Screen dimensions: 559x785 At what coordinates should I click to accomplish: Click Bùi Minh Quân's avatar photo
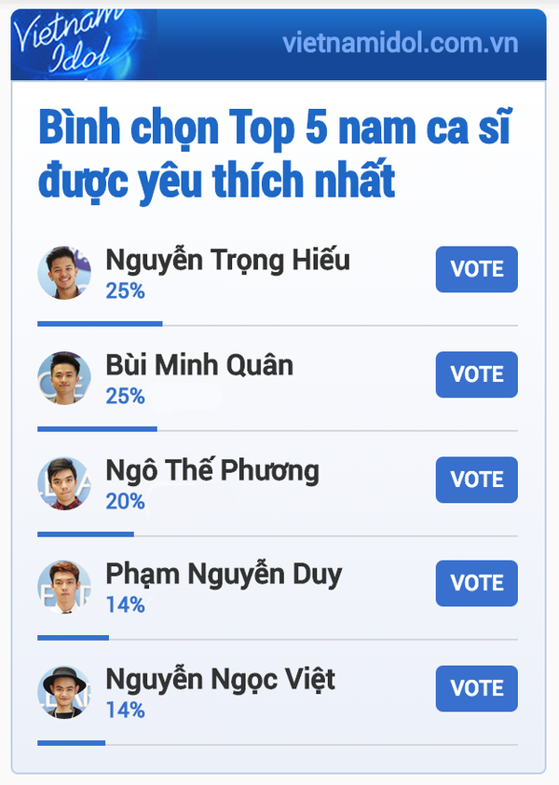64,378
